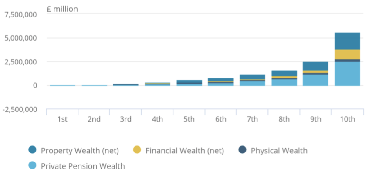
Task: Click the 7th decile stacked bar
Action: pyautogui.click(x=252, y=80)
